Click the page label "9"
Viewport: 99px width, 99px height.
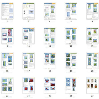(7, 46)
